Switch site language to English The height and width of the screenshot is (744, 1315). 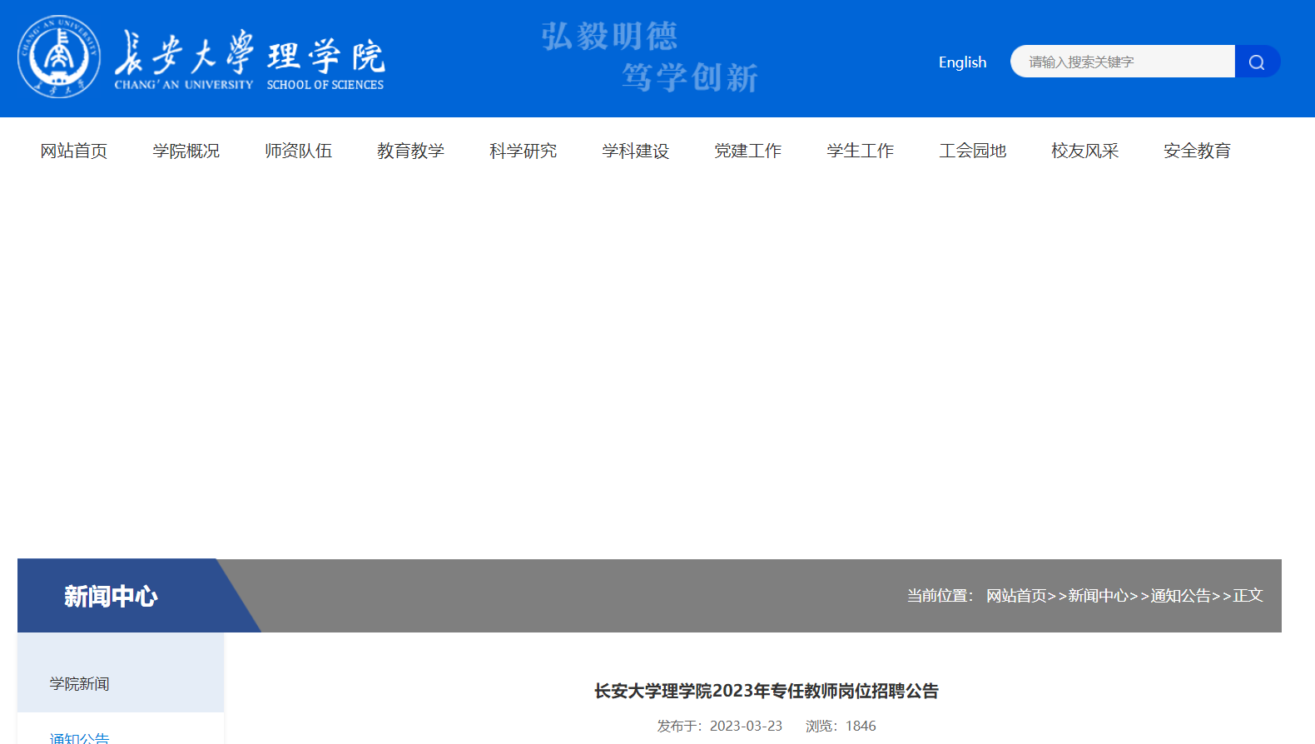(x=962, y=62)
